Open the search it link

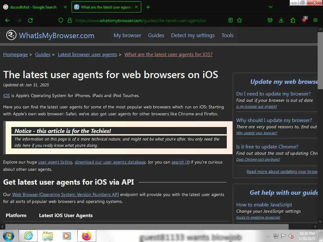(x=180, y=162)
